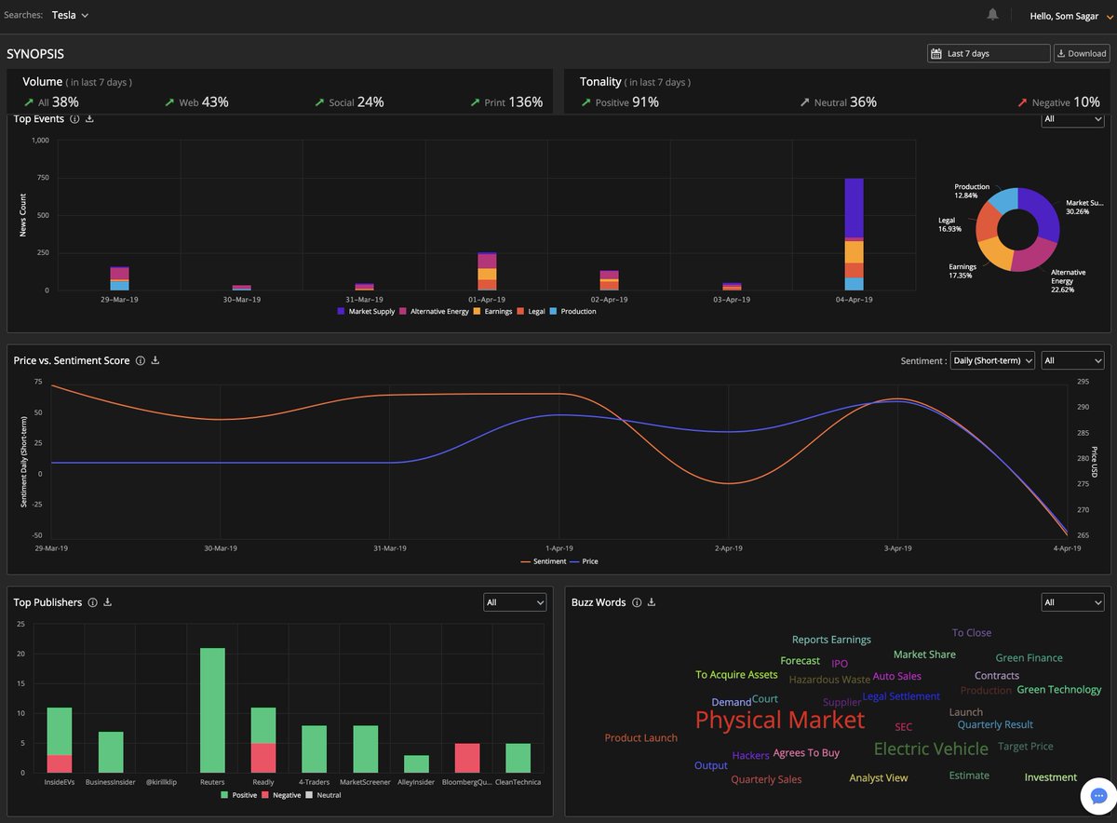This screenshot has height=823, width=1117.
Task: Click the BloombergQu... negative bar
Action: pyautogui.click(x=466, y=758)
